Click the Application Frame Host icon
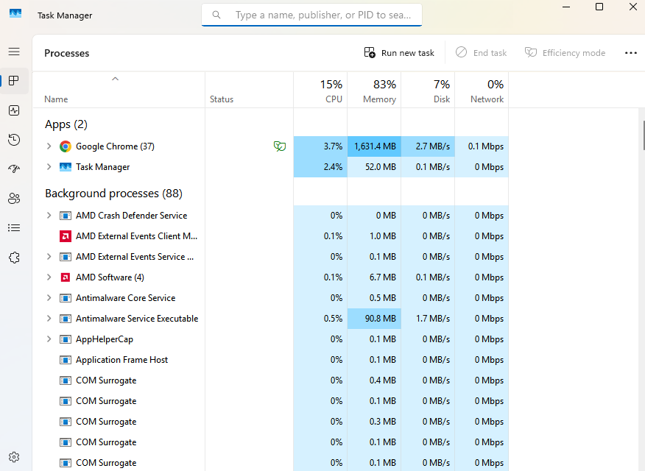Image resolution: width=645 pixels, height=471 pixels. click(66, 360)
